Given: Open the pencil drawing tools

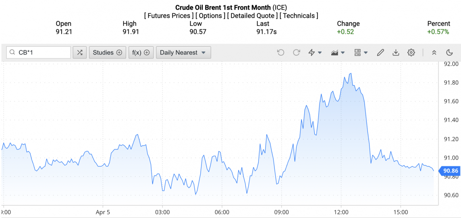Looking at the screenshot, I should (x=380, y=52).
